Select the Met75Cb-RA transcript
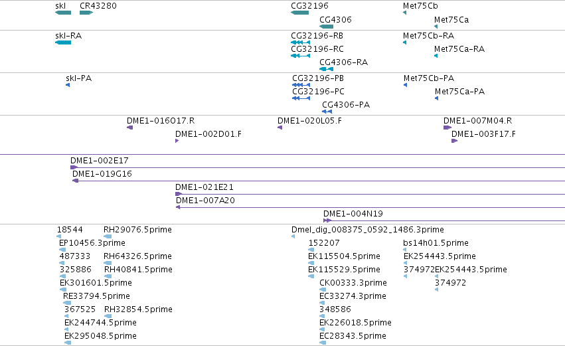Viewport: 565px width, 346px height. (x=404, y=43)
